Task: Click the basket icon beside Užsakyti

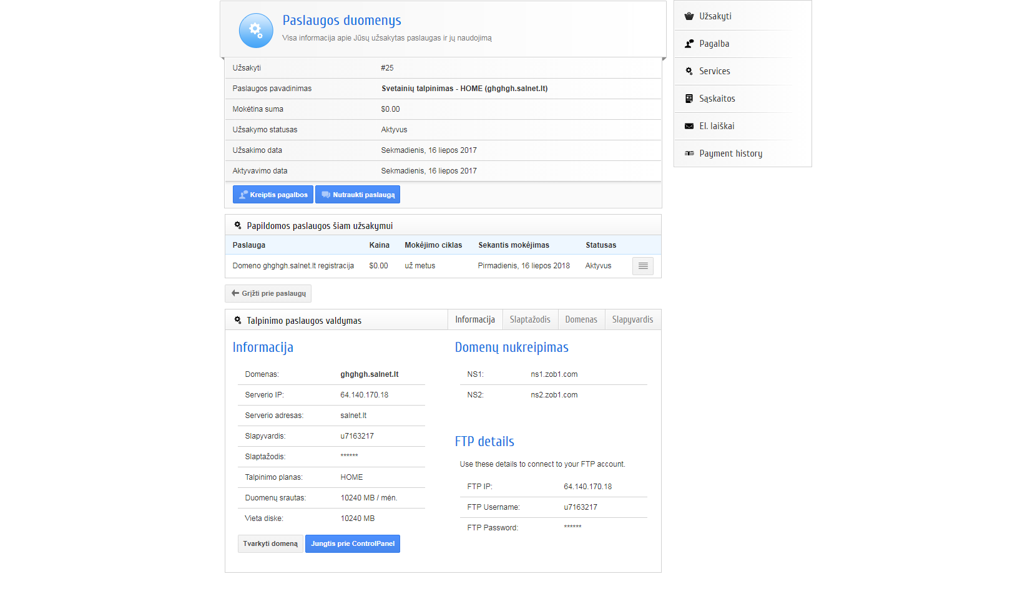Action: click(689, 16)
